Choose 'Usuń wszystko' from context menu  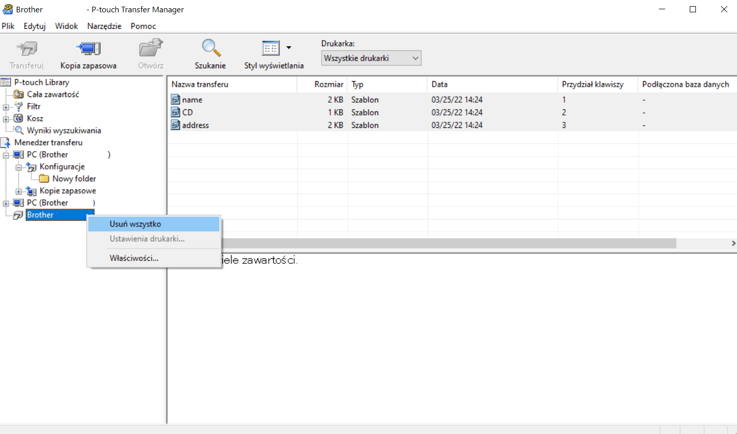[135, 224]
